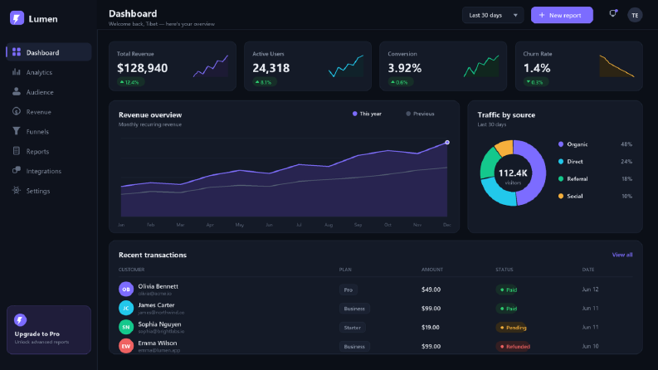
Task: Click the Starter plan badge
Action: [352, 327]
